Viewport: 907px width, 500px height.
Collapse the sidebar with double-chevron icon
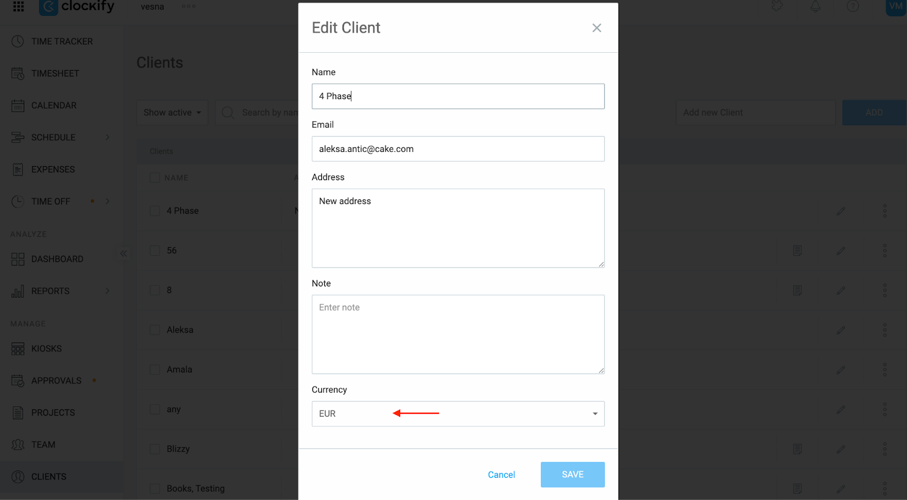tap(124, 253)
